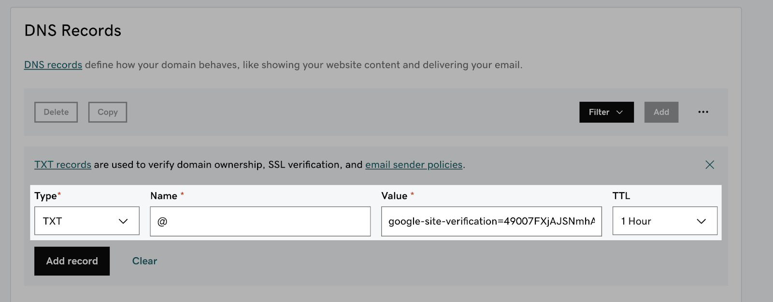Click into the Value text field
This screenshot has width=773, height=302.
(491, 222)
